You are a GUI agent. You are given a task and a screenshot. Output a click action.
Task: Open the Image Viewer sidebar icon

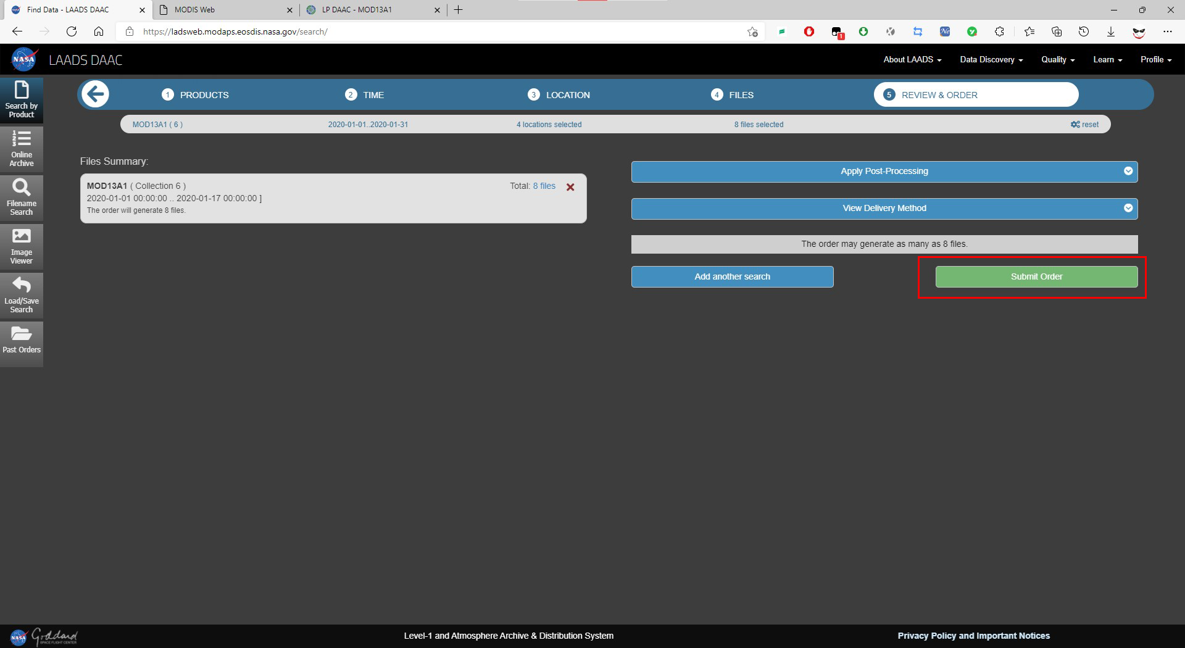click(22, 246)
